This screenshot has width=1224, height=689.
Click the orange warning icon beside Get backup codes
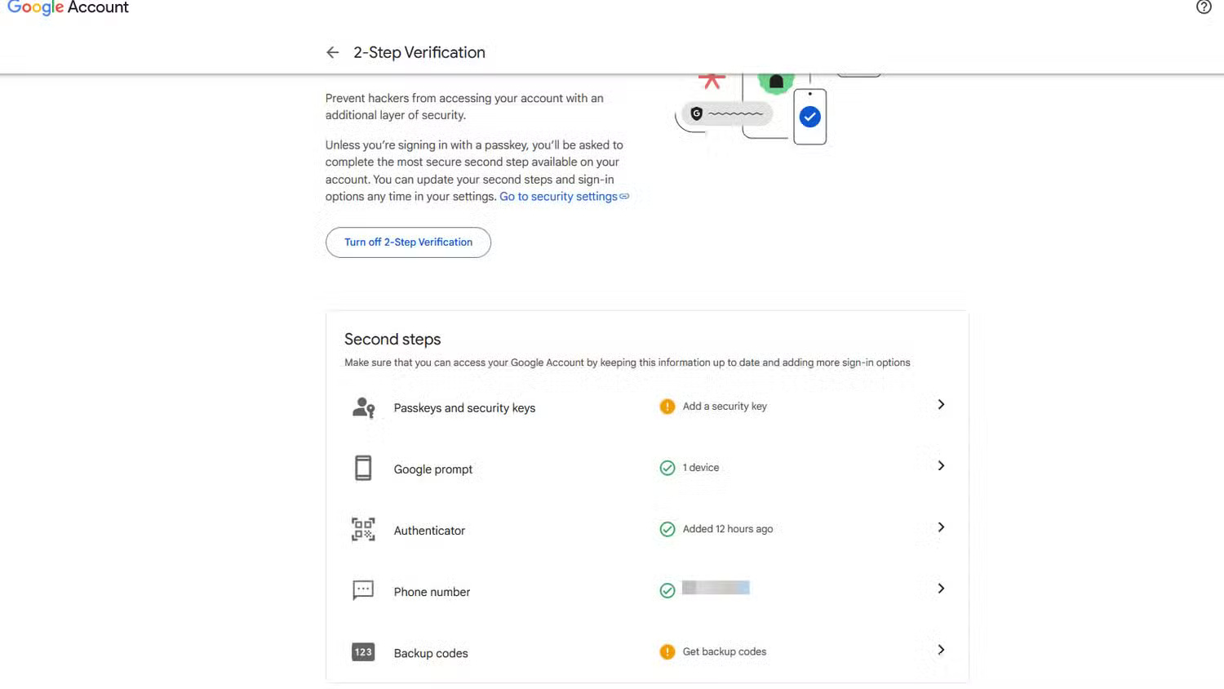pos(667,651)
